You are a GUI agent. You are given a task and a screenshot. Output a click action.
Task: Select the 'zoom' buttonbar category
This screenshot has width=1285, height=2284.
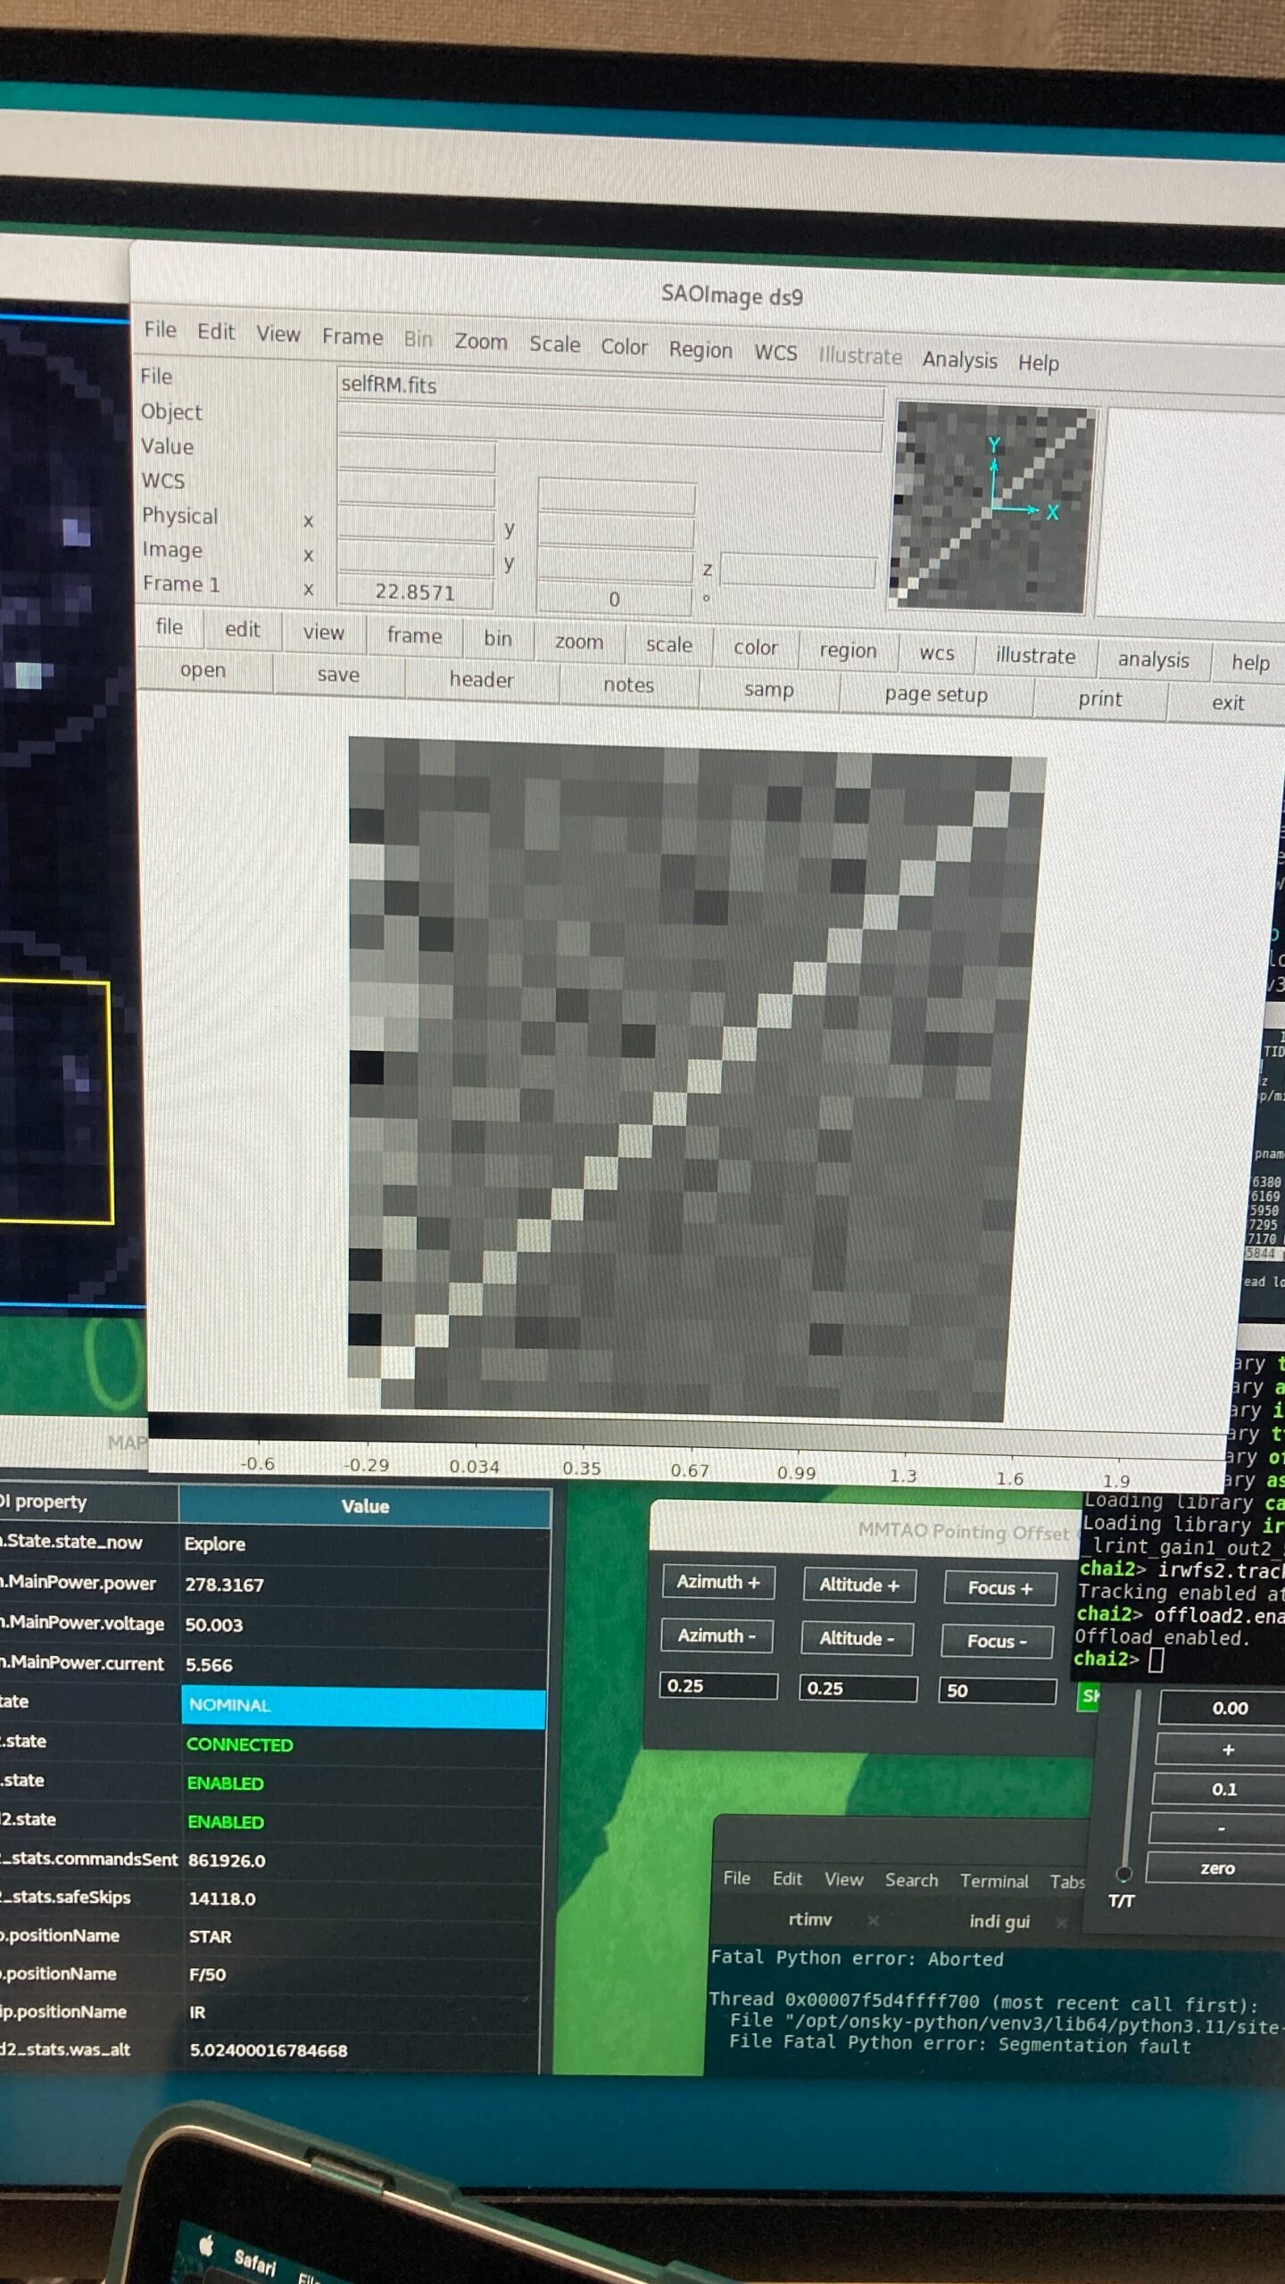coord(578,641)
